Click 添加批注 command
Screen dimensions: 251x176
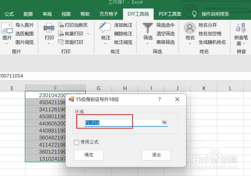[x=123, y=25]
